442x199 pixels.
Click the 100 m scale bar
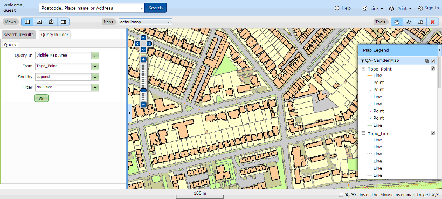[x=200, y=195]
